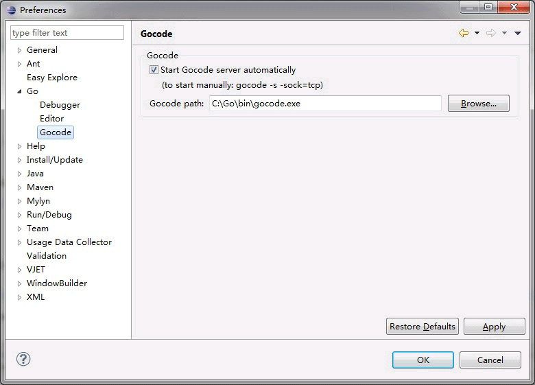Close the Preferences window
Screen dimensions: 535x385
(x=514, y=7)
